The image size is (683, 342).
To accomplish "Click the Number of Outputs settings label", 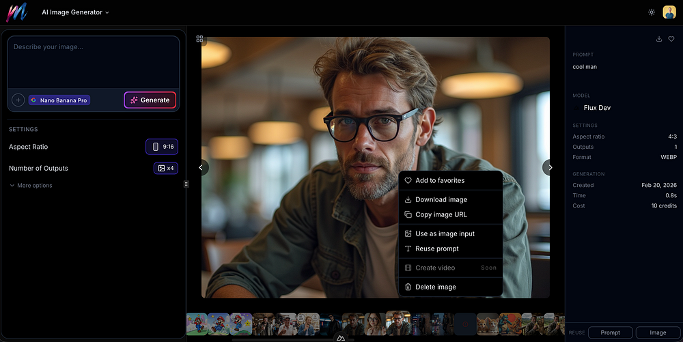I will pos(38,168).
